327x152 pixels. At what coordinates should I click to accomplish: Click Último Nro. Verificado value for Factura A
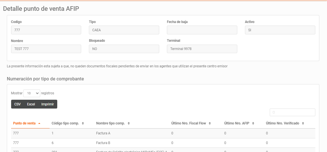click(267, 133)
